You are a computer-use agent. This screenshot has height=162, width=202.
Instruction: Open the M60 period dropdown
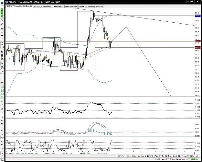coord(129,156)
